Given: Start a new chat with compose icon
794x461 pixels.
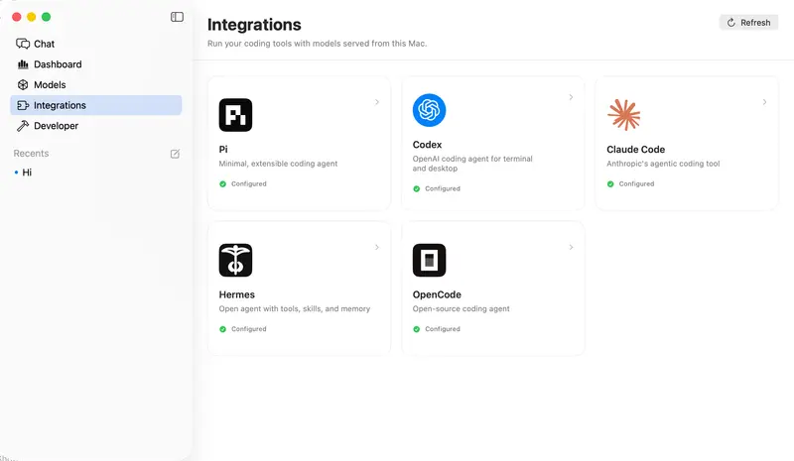Looking at the screenshot, I should coord(175,154).
